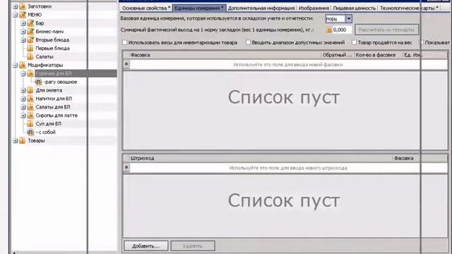Select the «Суп для БЛ» label
The width and height of the screenshot is (452, 254).
pos(48,123)
